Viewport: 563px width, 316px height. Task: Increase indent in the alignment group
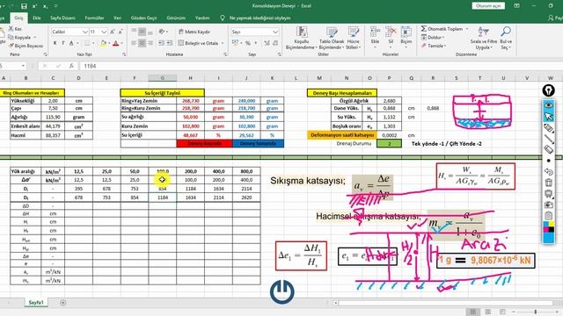(170, 43)
